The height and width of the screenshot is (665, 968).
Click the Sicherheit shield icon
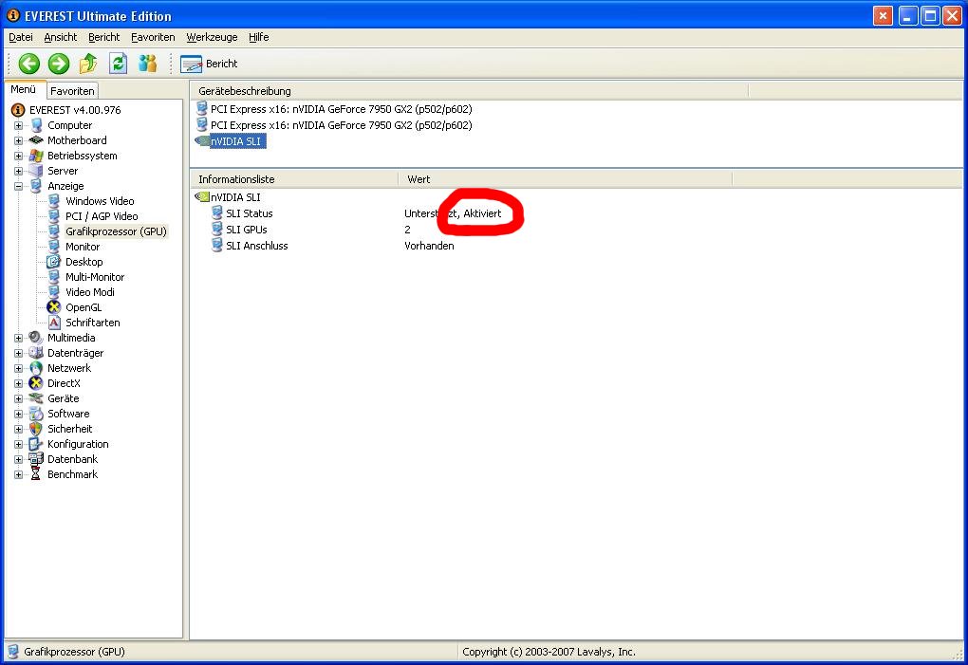pos(36,429)
